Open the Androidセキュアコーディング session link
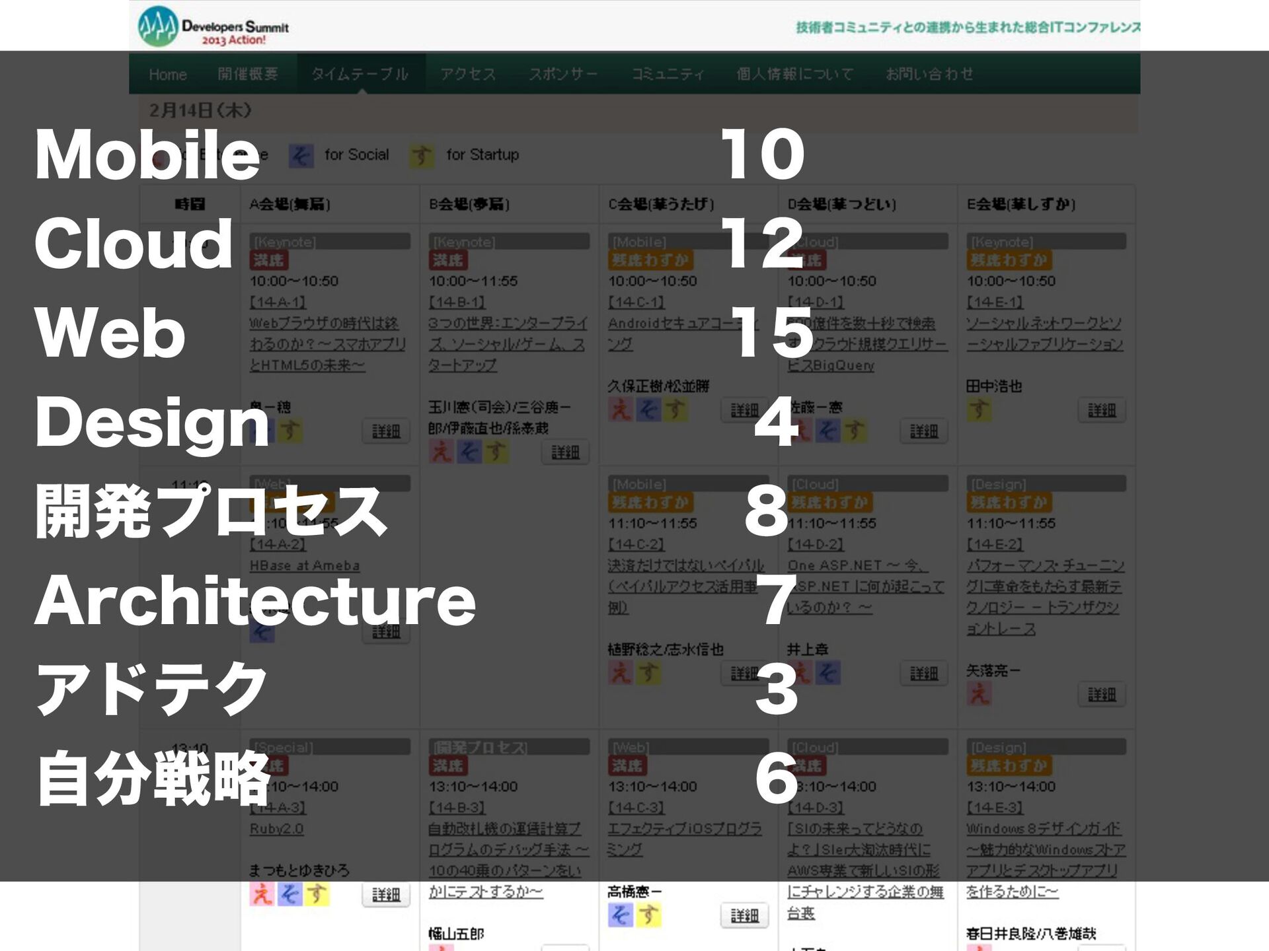 683,334
